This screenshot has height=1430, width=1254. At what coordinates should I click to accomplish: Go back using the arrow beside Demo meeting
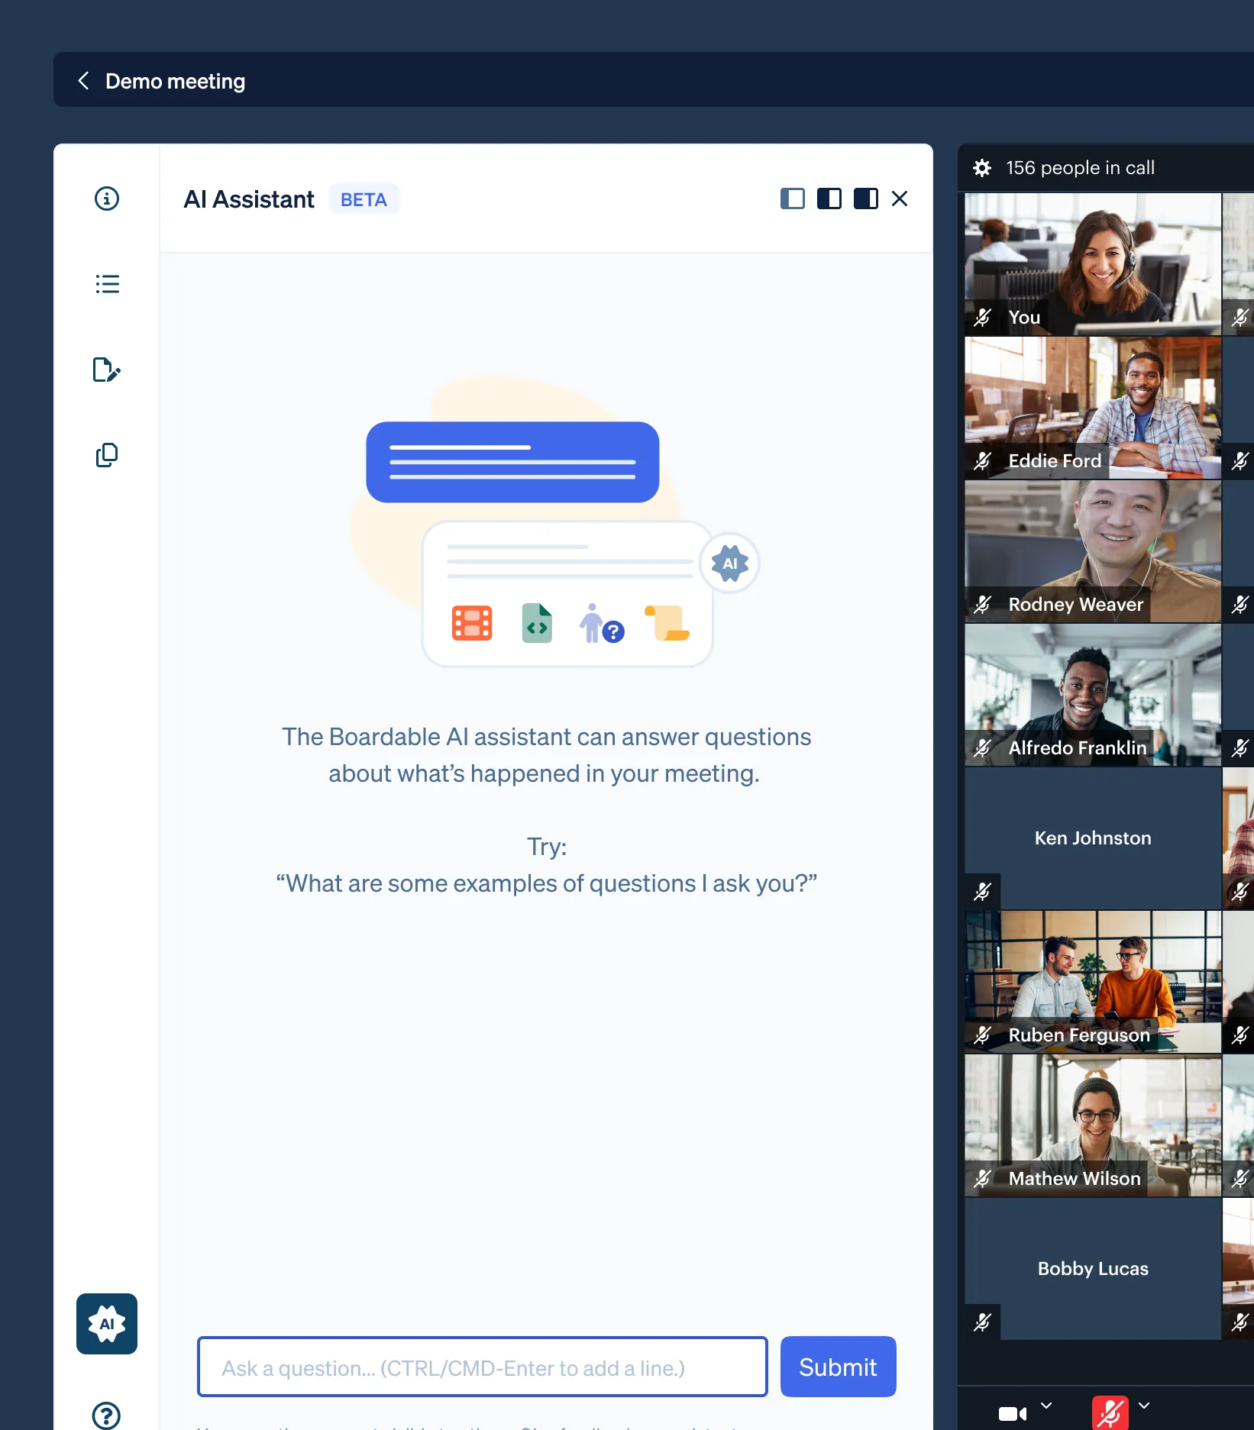(x=84, y=81)
